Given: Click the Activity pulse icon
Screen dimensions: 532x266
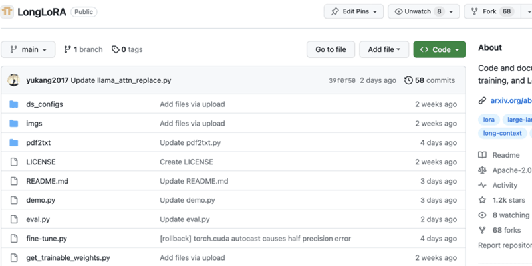Looking at the screenshot, I should (482, 186).
